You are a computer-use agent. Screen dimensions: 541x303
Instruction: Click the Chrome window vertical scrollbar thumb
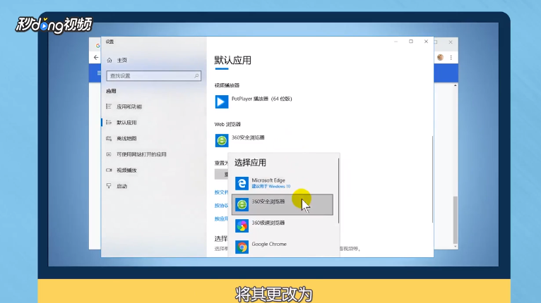tap(456, 220)
